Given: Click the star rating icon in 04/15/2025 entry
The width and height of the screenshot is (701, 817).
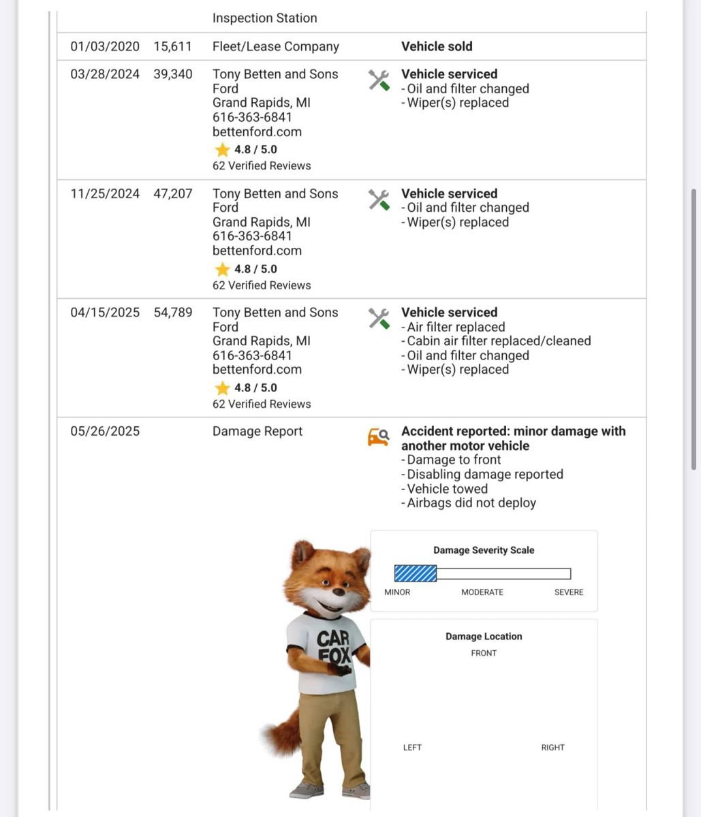Looking at the screenshot, I should [222, 388].
